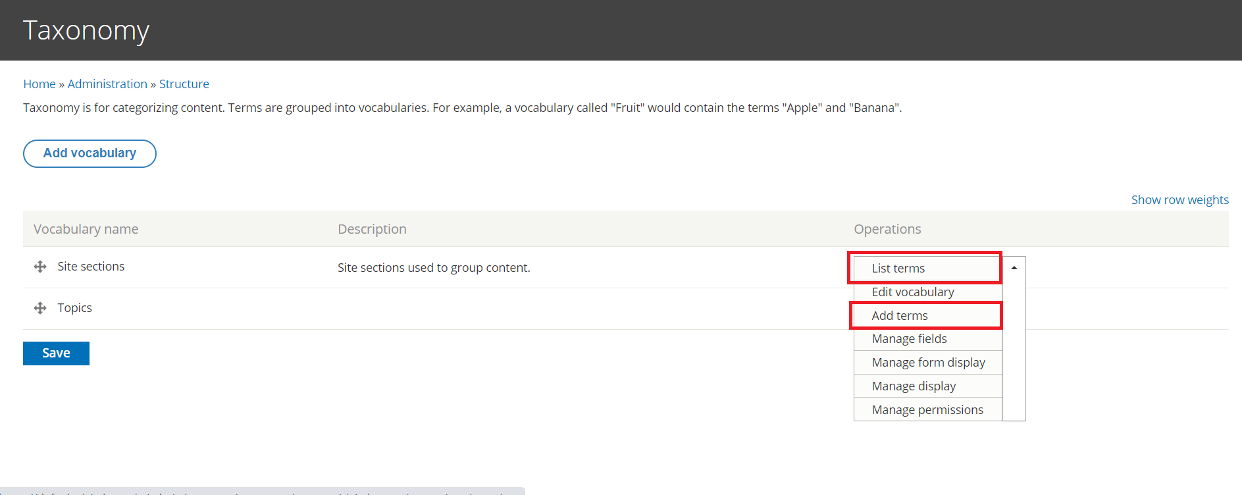Viewport: 1242px width, 495px height.
Task: Click the Vocabulary name column header
Action: pos(86,229)
